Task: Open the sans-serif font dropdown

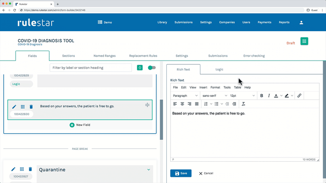Action: (214, 96)
